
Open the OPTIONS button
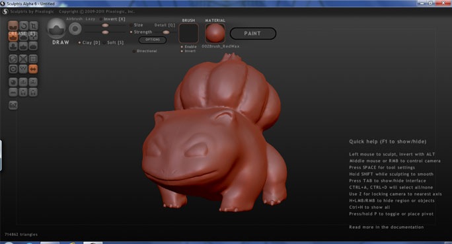[x=153, y=40]
